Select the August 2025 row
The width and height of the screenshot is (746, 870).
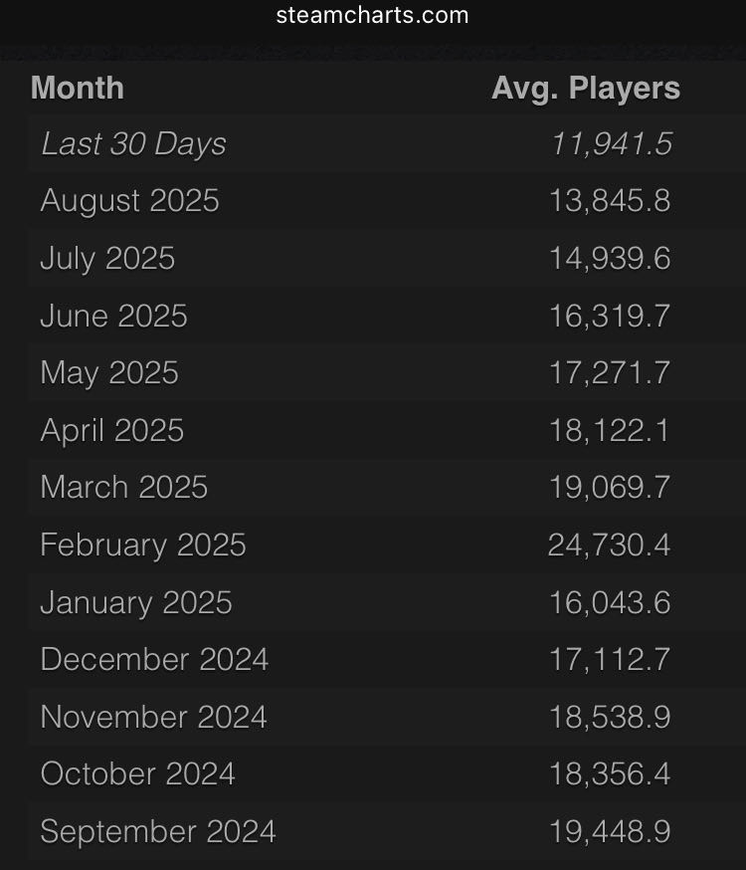(x=129, y=201)
